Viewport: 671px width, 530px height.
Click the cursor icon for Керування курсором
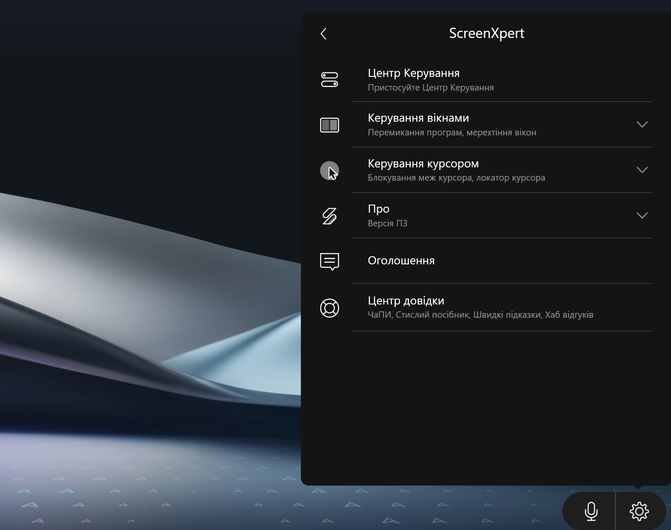pos(329,171)
